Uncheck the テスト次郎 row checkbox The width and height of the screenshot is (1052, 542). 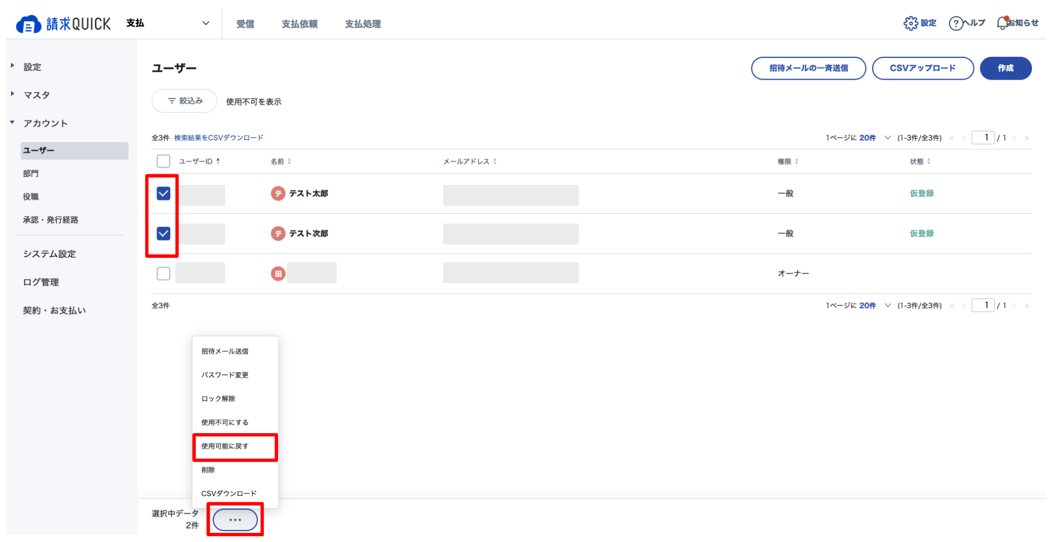(x=163, y=234)
